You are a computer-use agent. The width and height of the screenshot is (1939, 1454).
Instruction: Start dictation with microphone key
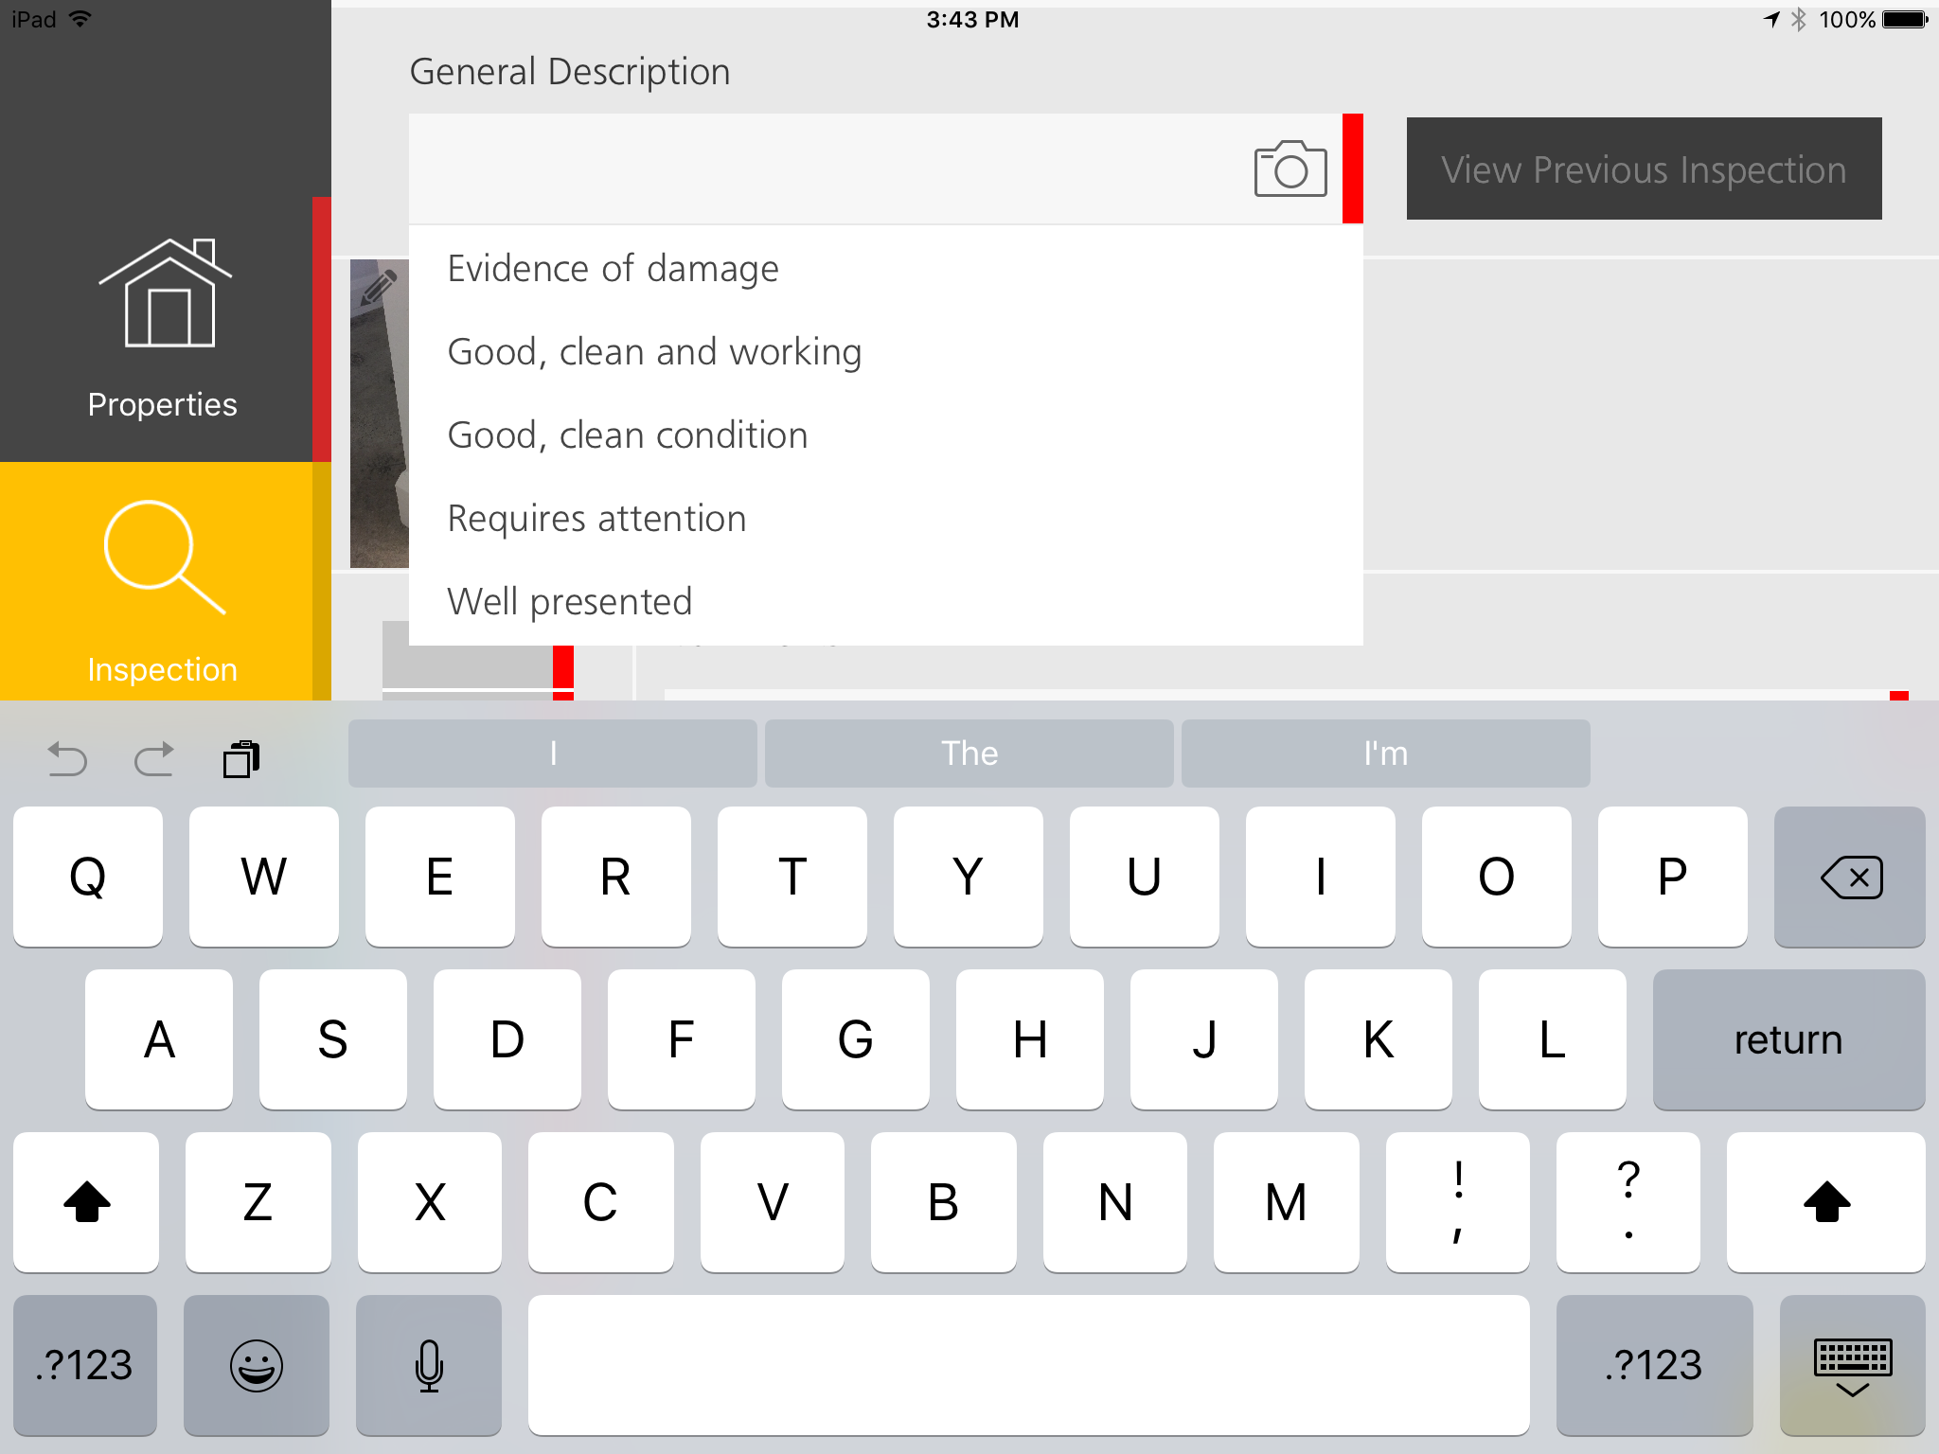pos(429,1365)
